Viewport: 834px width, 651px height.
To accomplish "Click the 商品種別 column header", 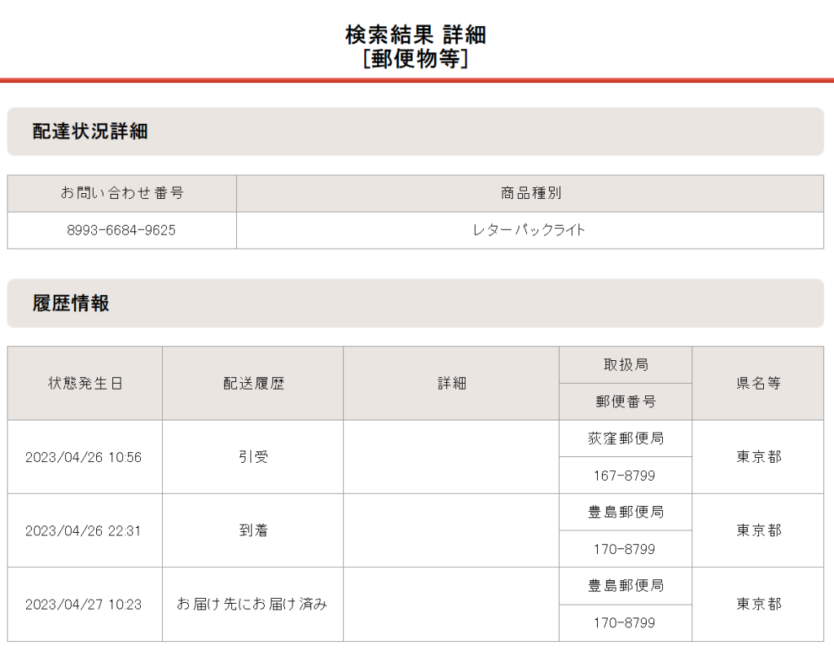I will [530, 194].
